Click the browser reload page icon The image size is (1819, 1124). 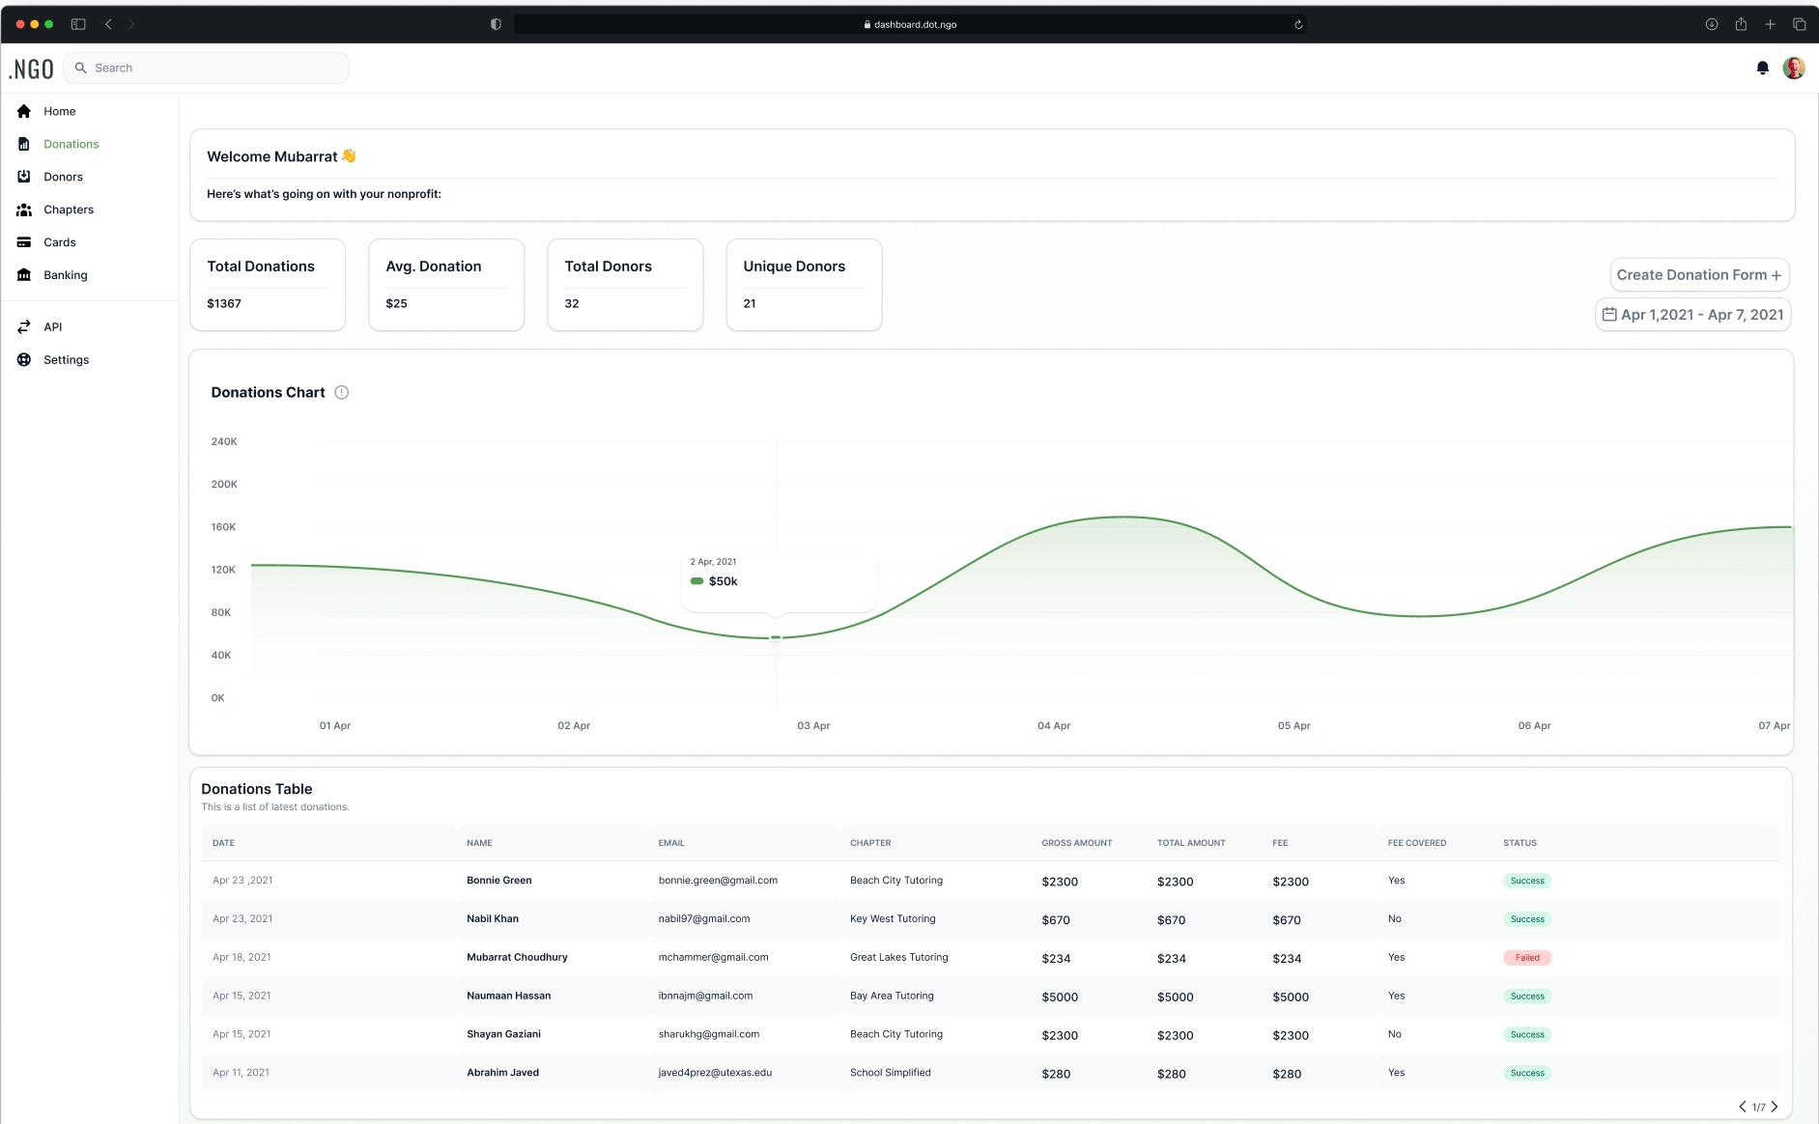[x=1298, y=24]
